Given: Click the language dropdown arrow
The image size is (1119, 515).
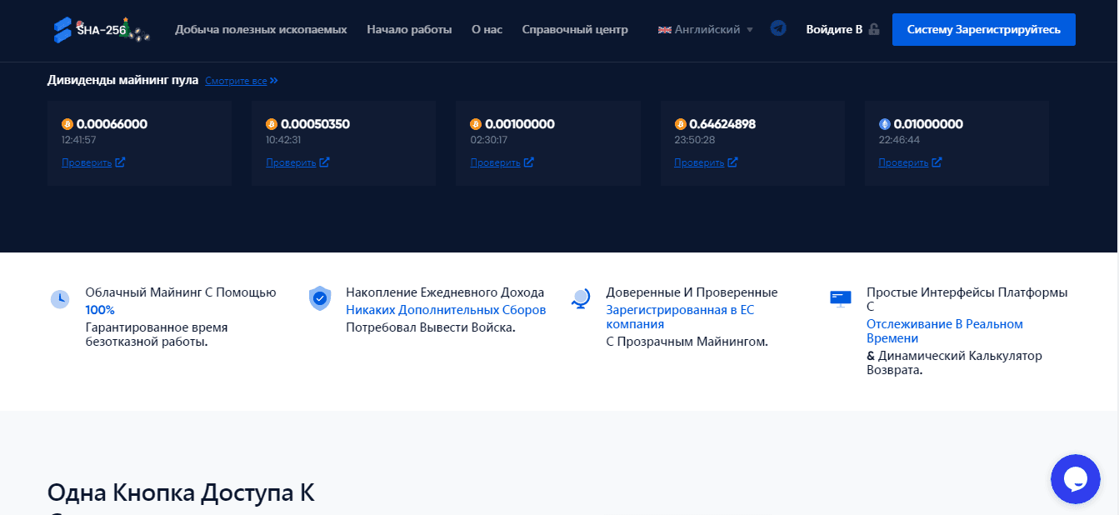Looking at the screenshot, I should point(750,30).
